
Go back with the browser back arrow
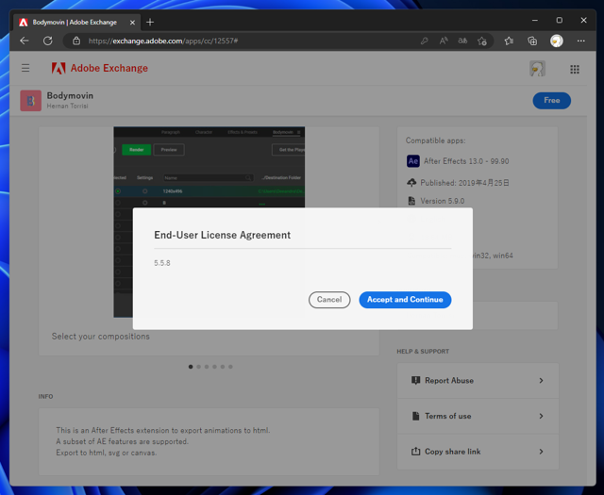pos(25,41)
